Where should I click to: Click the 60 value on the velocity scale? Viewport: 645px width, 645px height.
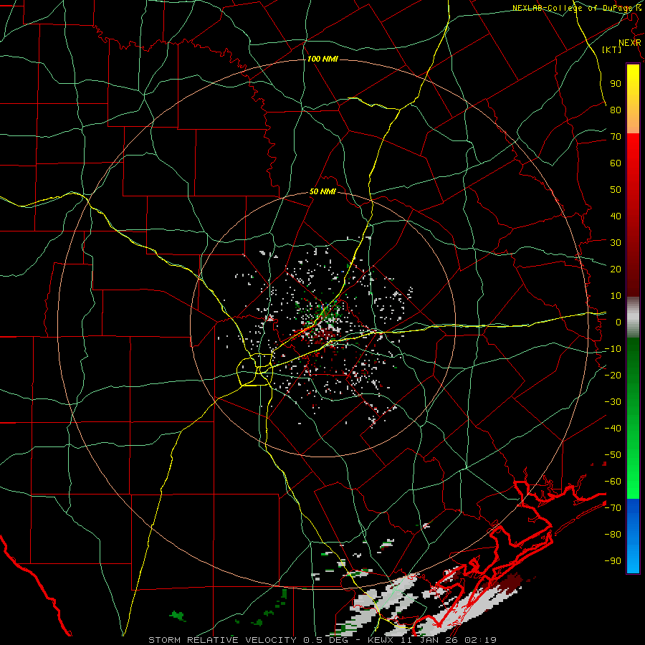pos(616,163)
